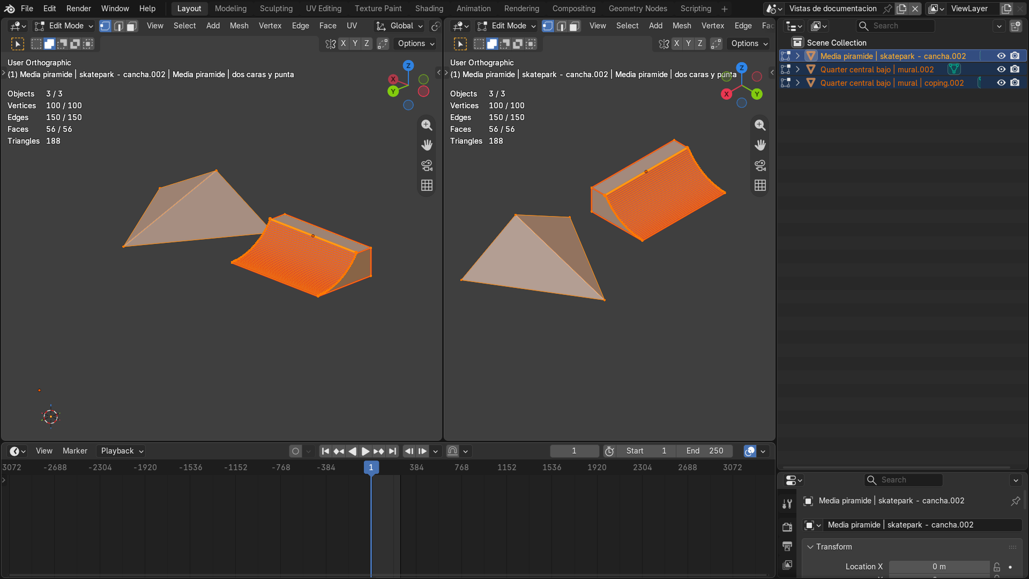The height and width of the screenshot is (579, 1029).
Task: Collapse Transform panel in properties
Action: 810,547
